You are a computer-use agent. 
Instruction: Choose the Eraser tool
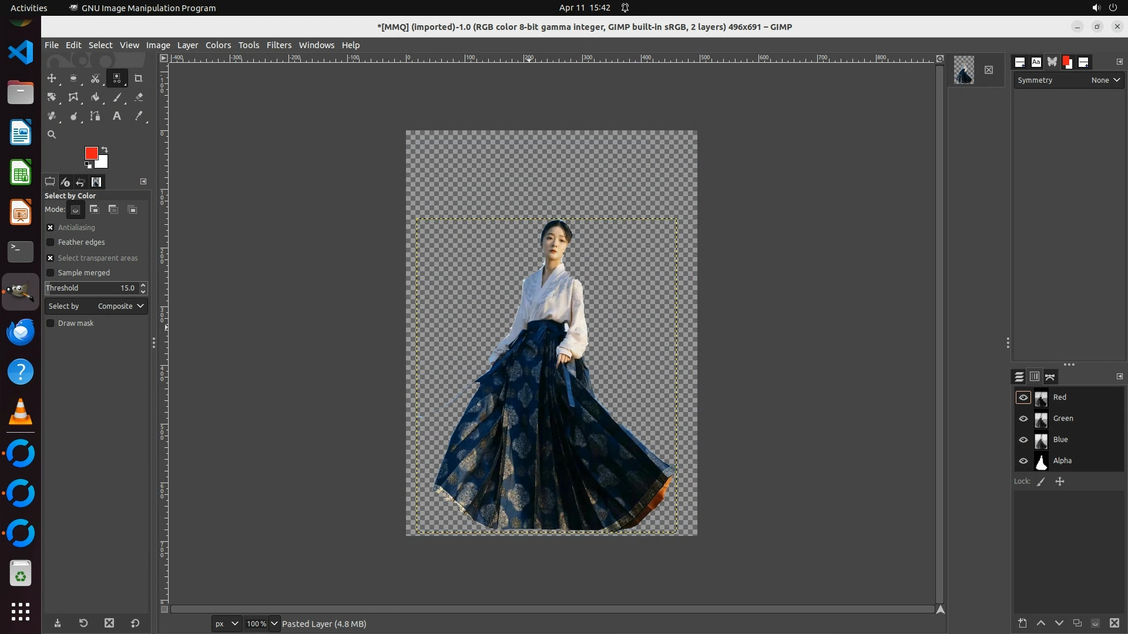coord(139,97)
